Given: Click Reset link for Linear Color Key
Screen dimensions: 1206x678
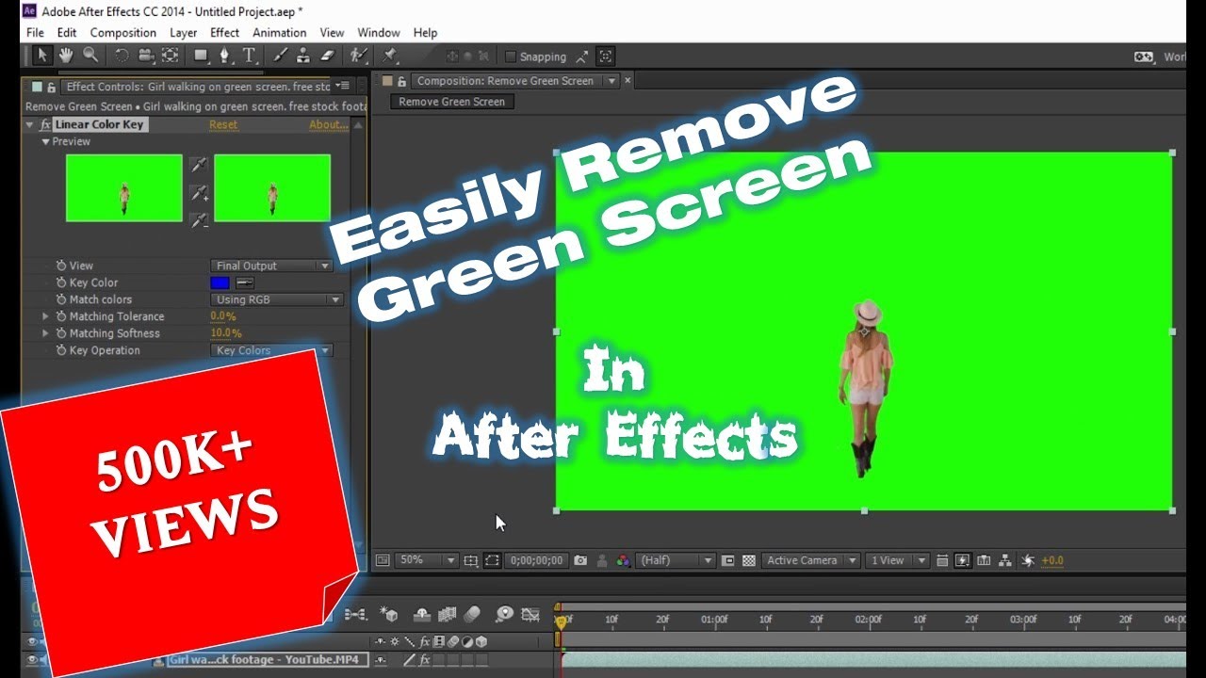Looking at the screenshot, I should pos(223,124).
